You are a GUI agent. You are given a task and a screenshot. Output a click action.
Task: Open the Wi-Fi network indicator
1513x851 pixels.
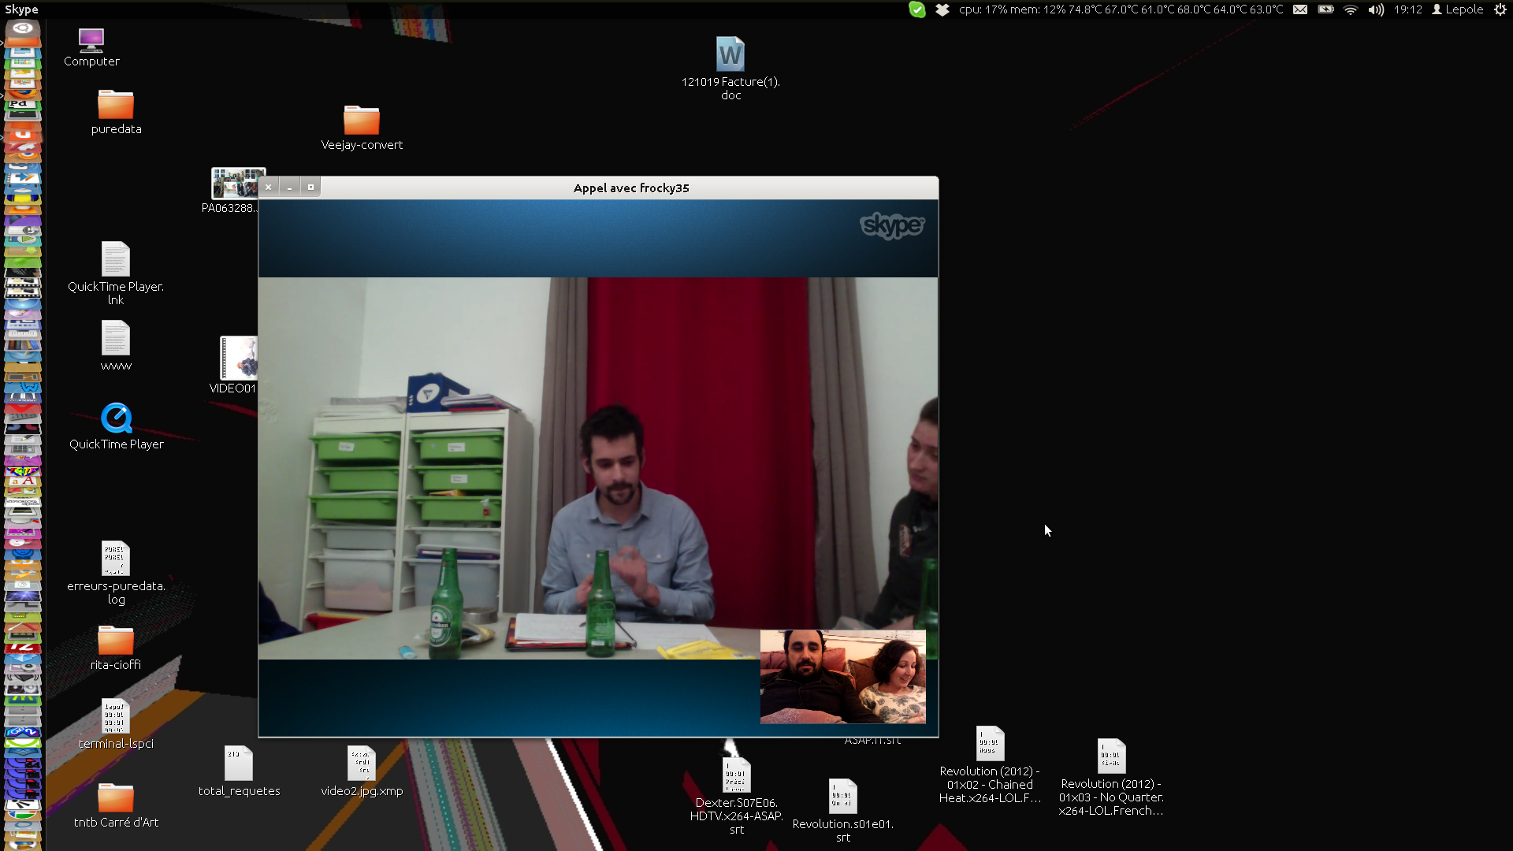(1351, 9)
